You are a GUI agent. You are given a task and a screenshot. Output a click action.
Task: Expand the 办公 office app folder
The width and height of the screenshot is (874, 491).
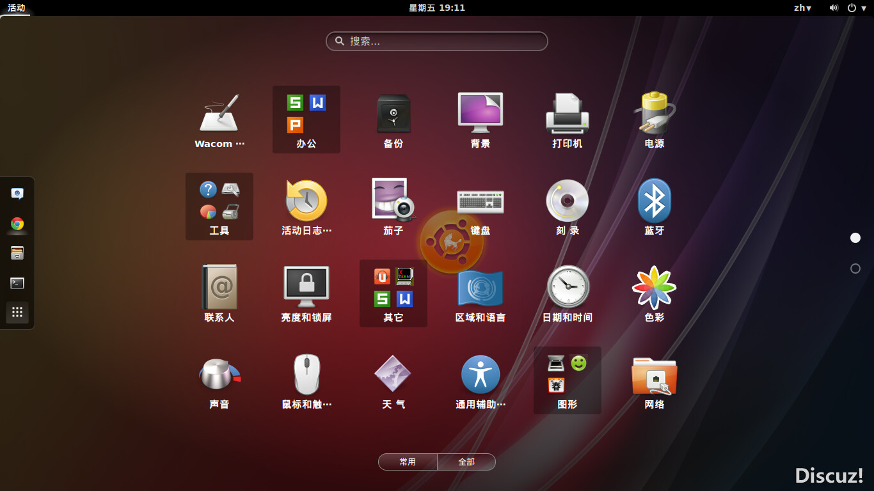pyautogui.click(x=306, y=120)
